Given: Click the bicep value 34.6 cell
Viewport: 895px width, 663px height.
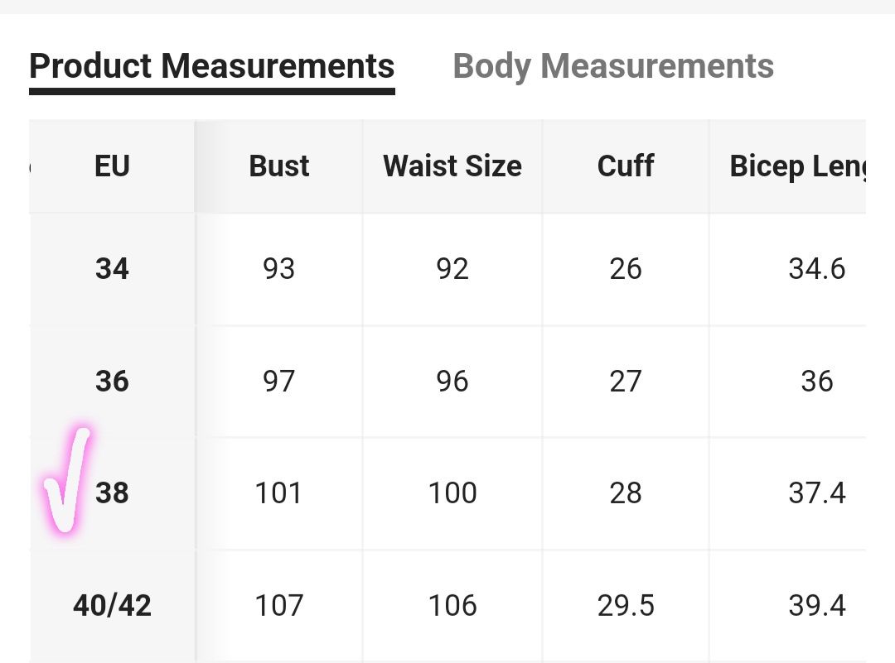Looking at the screenshot, I should [x=817, y=268].
